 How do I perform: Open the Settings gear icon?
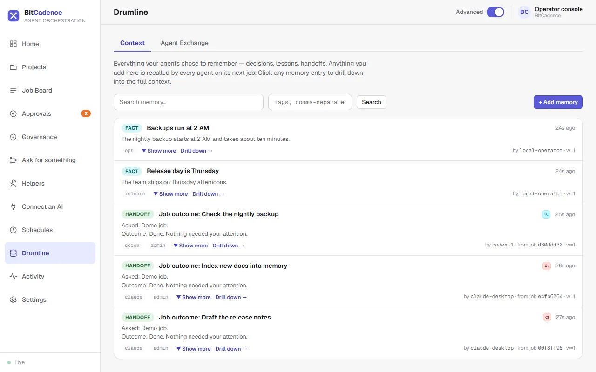coord(13,299)
